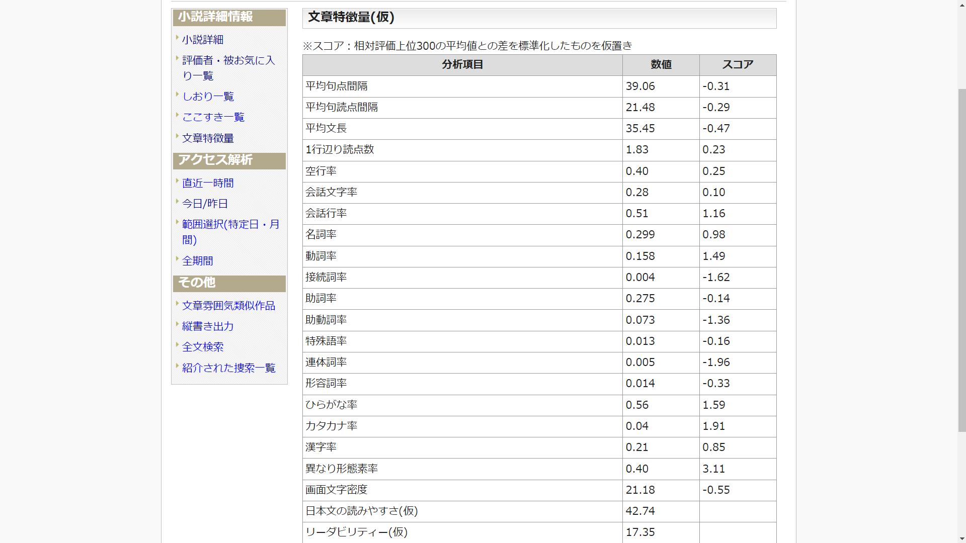Click the 縦書き出力 link

click(208, 326)
